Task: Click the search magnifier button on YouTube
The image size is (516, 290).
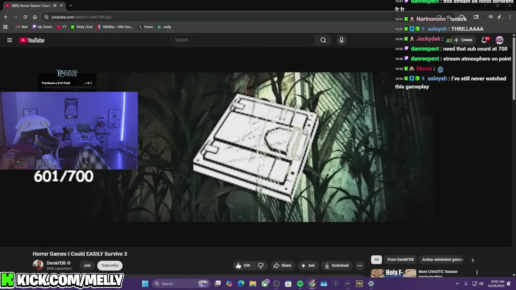Action: point(323,40)
